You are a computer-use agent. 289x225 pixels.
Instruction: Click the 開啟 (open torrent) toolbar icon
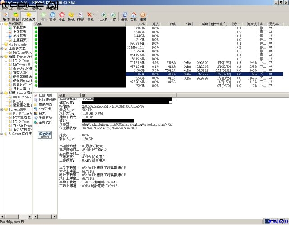[15, 16]
